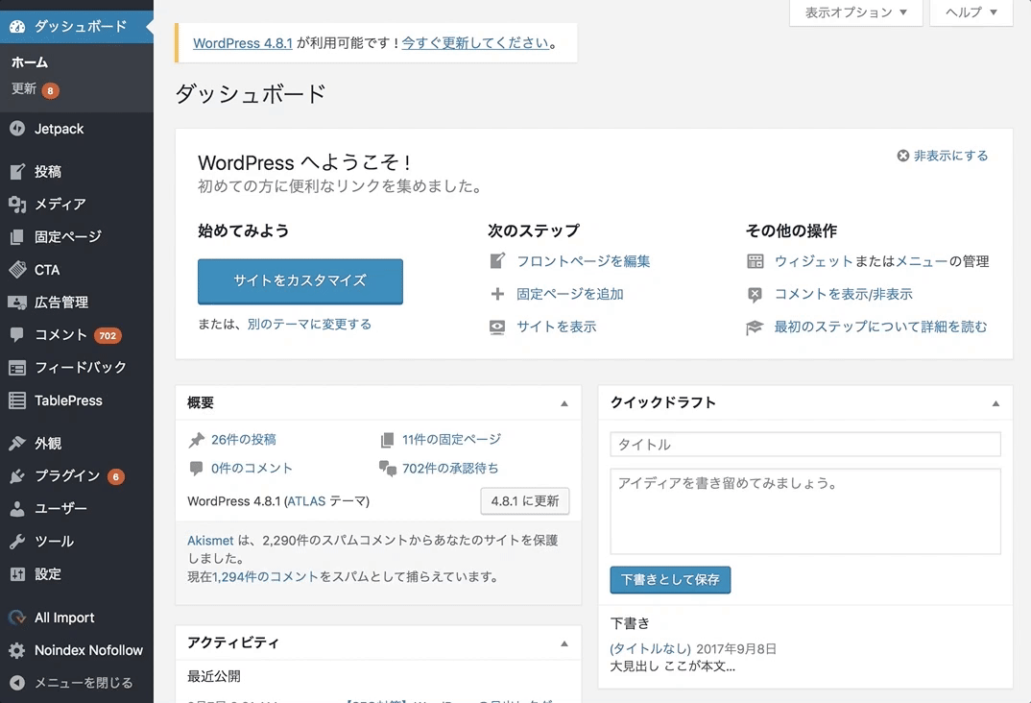Click the メニューを閉じる collapse arrow icon
This screenshot has width=1031, height=703.
tap(17, 683)
